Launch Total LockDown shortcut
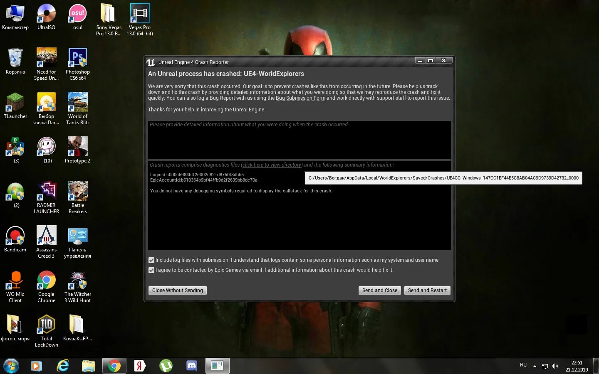 click(x=46, y=331)
